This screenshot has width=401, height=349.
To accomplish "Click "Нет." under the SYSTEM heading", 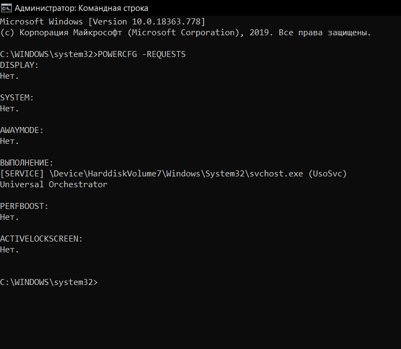I will [x=10, y=109].
